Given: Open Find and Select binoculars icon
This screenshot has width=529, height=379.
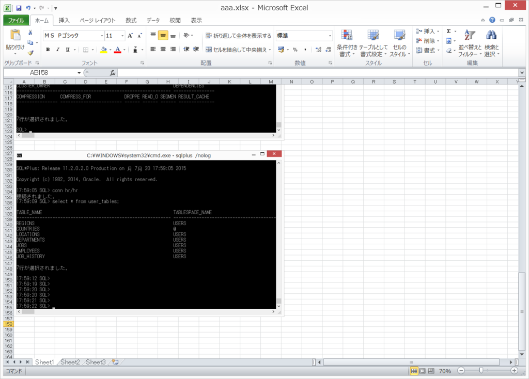Looking at the screenshot, I should coord(491,35).
